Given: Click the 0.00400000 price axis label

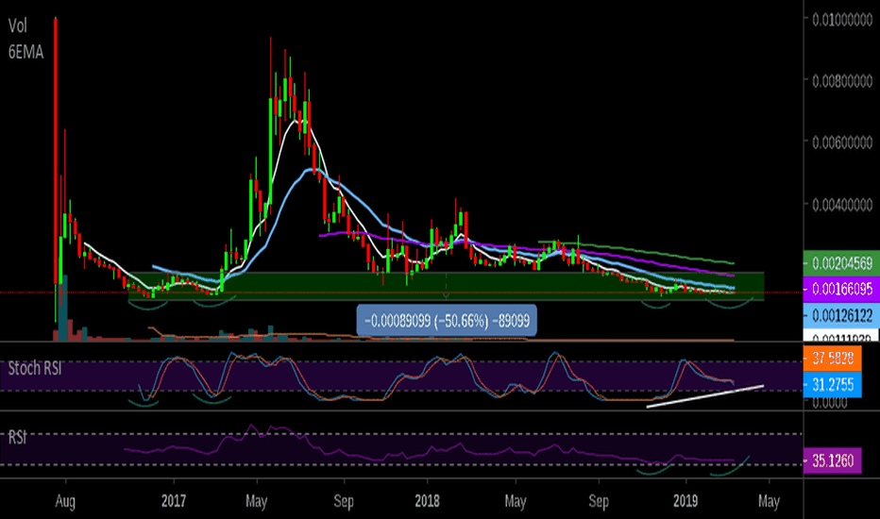Looking at the screenshot, I should click(x=842, y=204).
